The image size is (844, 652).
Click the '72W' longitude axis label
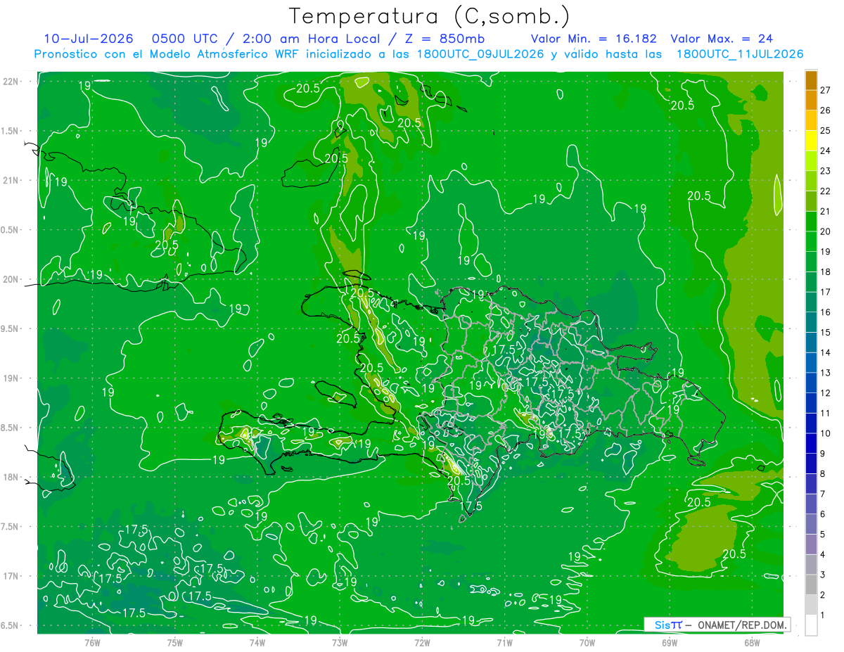[422, 643]
